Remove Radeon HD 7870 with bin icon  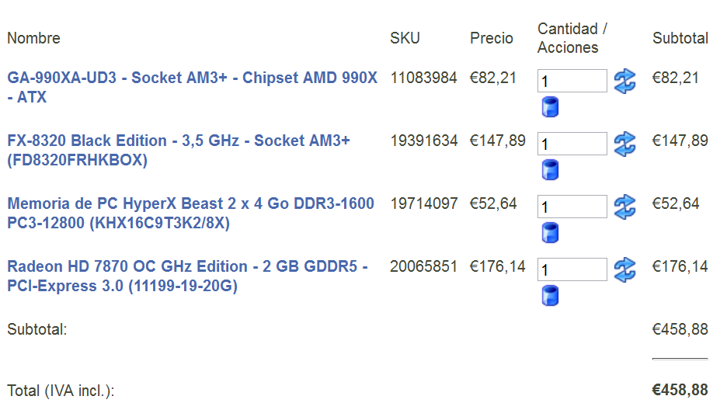coord(551,295)
